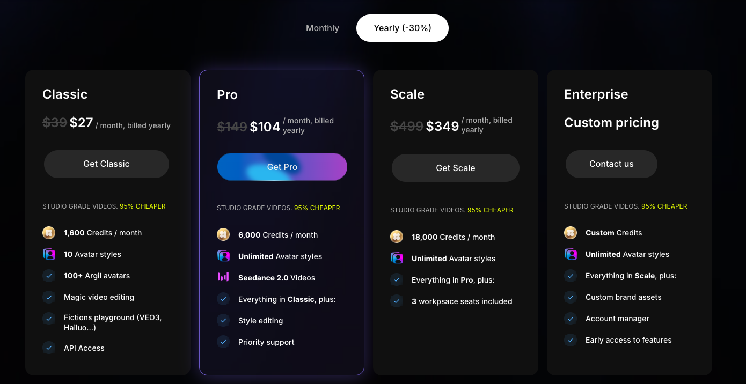The height and width of the screenshot is (384, 746).
Task: Select the Yearly (-30%) billing option
Action: point(403,28)
